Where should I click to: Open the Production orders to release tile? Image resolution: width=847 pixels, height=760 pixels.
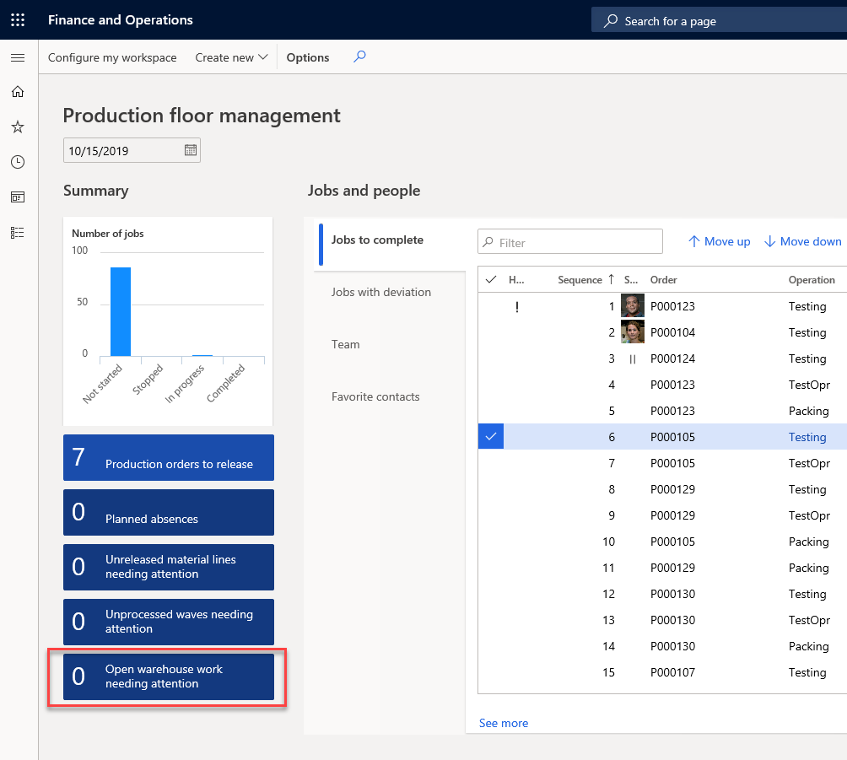(169, 457)
